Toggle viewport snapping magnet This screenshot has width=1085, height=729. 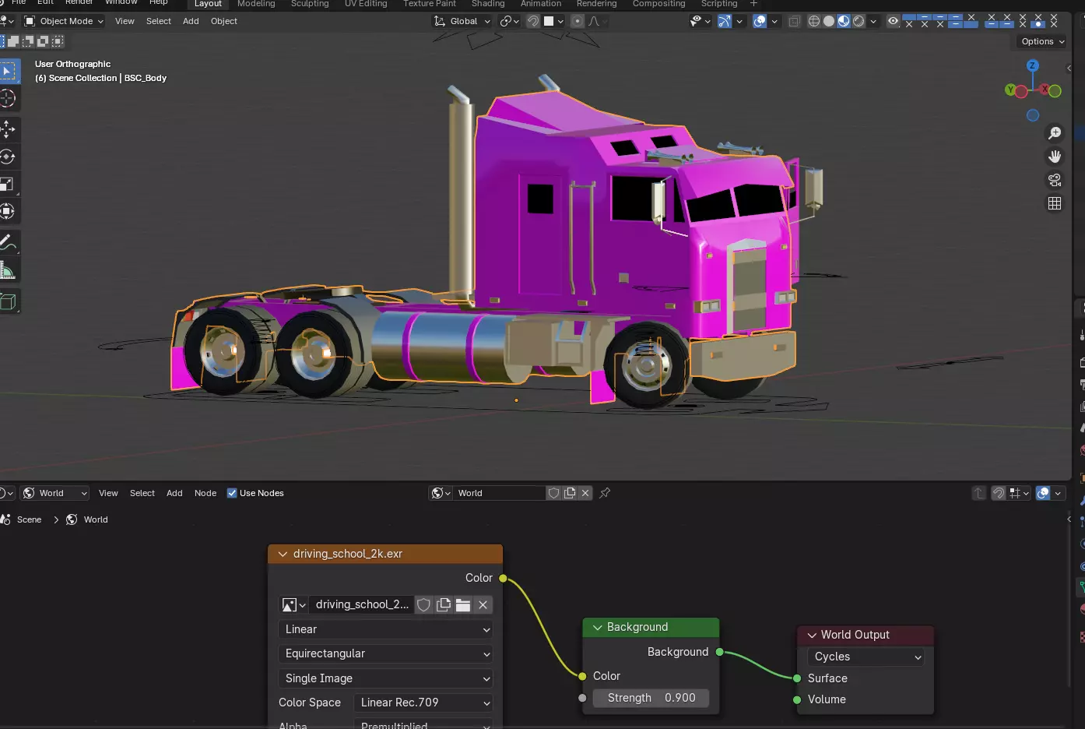pyautogui.click(x=533, y=21)
